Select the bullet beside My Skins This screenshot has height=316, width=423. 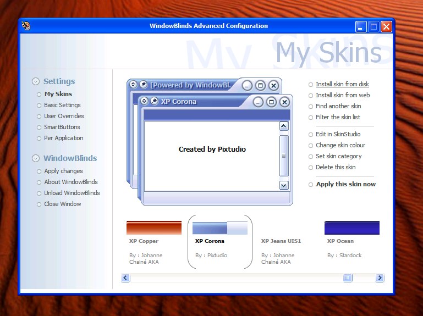tap(39, 95)
